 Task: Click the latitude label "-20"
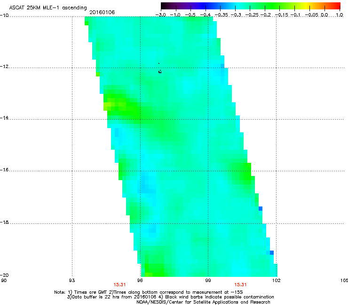(4, 275)
